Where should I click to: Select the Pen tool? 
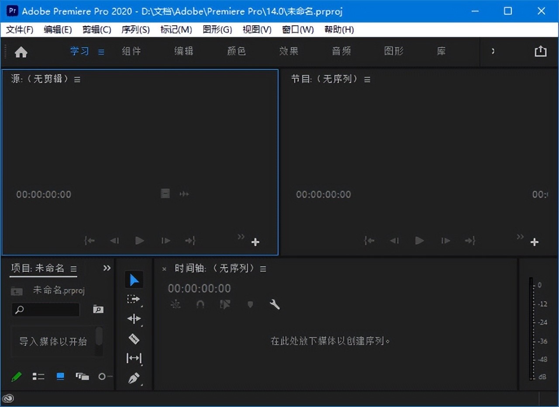[x=134, y=378]
